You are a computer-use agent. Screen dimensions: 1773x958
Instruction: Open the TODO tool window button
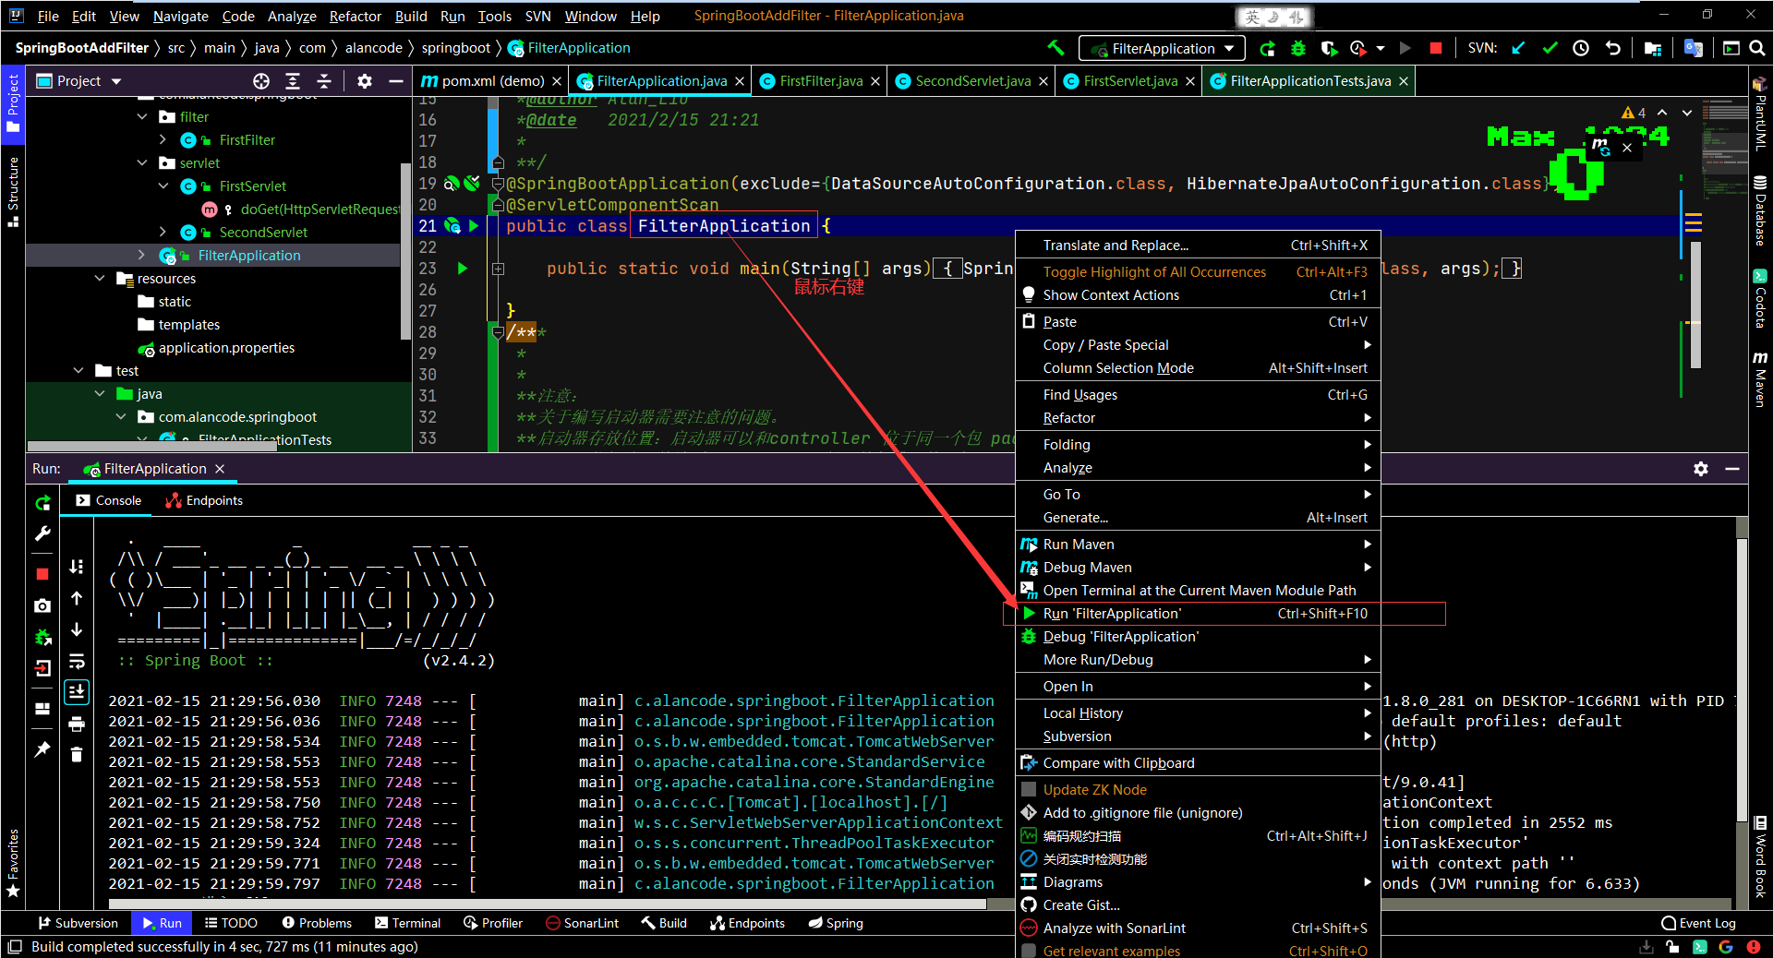(x=231, y=923)
